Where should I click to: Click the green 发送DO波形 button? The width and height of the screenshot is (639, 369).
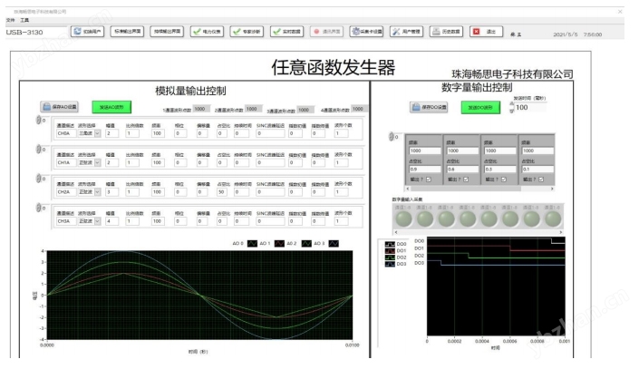tap(480, 107)
